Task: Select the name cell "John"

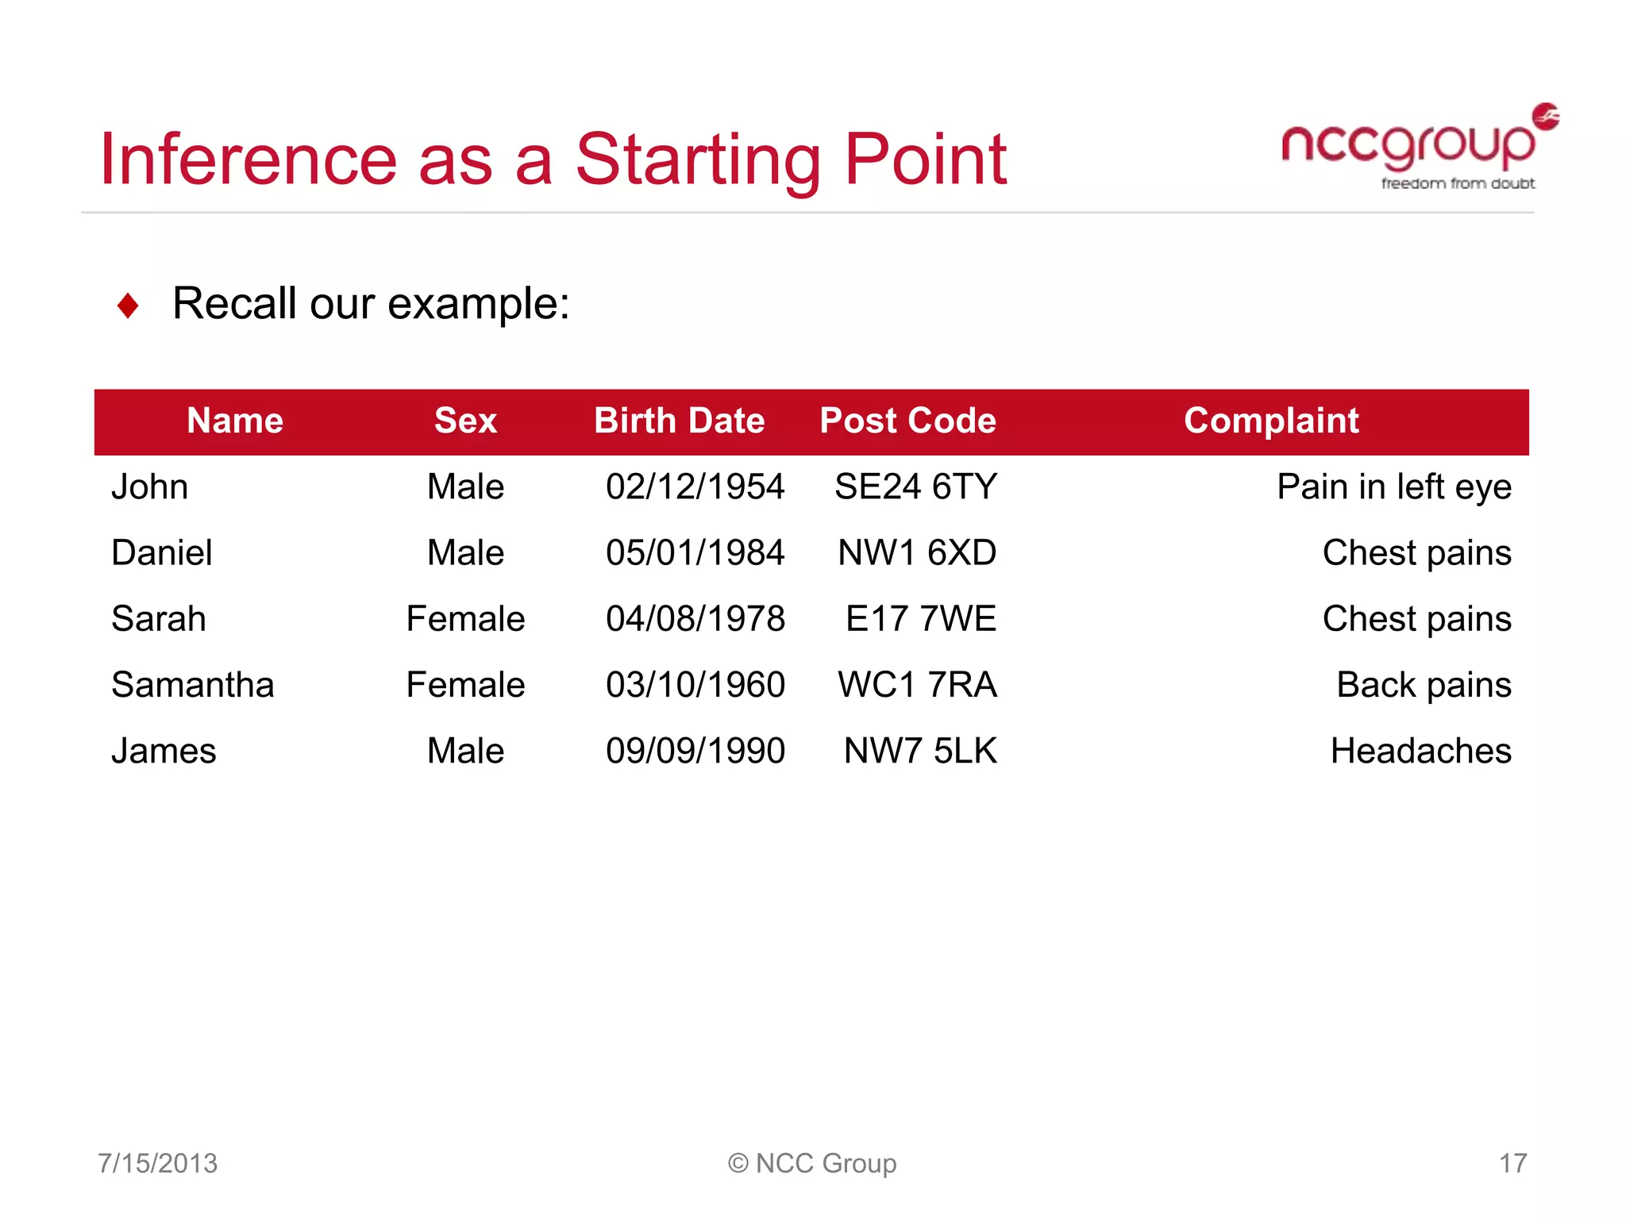Action: (150, 486)
